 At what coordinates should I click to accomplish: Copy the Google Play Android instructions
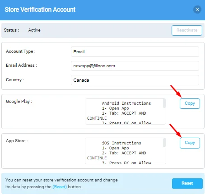click(190, 103)
